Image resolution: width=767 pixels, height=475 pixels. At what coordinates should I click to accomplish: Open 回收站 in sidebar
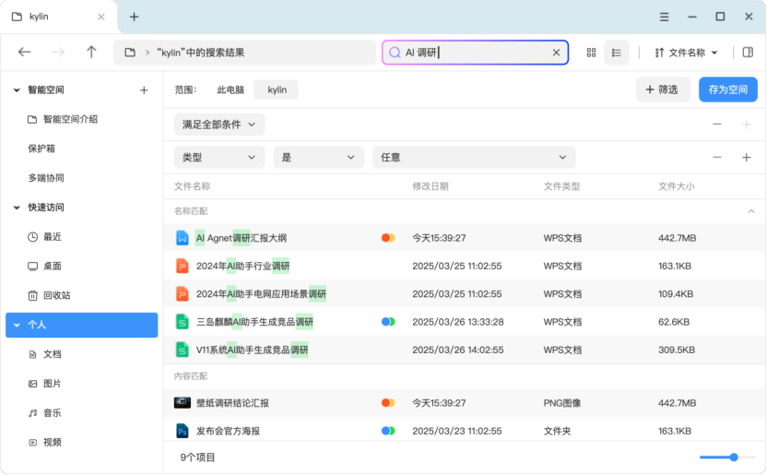(49, 295)
